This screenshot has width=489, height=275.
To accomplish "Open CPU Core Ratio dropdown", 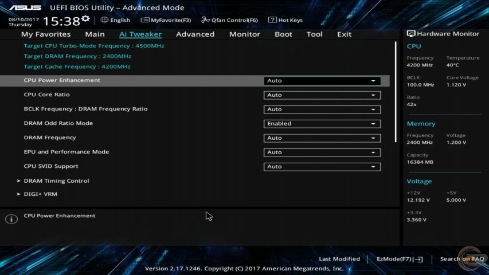I will [322, 95].
